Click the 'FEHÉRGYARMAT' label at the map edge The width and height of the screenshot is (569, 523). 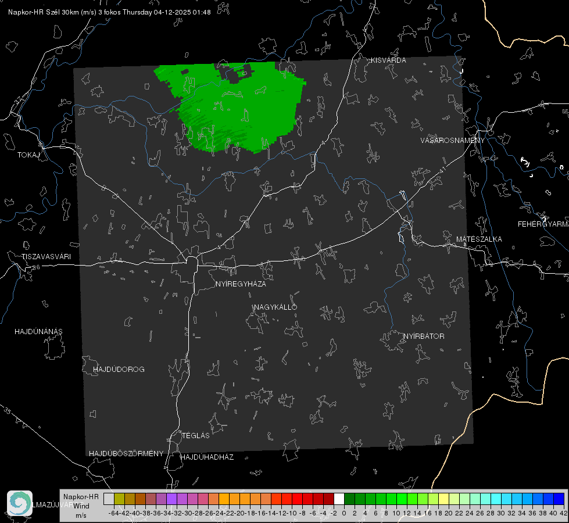543,224
